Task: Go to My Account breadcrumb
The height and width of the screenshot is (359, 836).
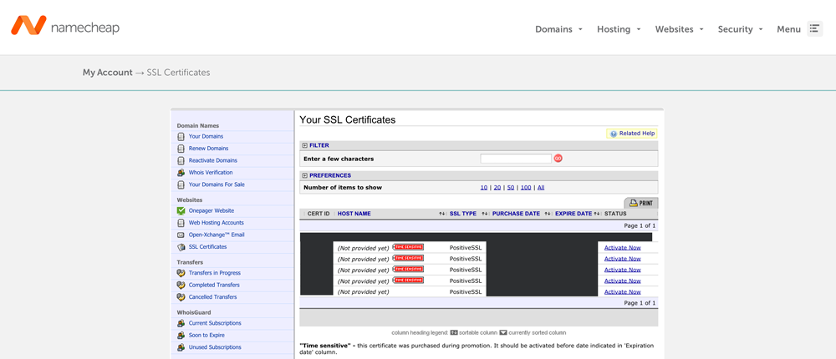Action: pos(107,73)
